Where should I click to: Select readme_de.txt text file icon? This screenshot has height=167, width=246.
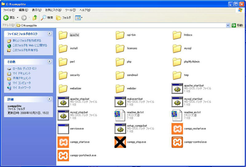120,115
